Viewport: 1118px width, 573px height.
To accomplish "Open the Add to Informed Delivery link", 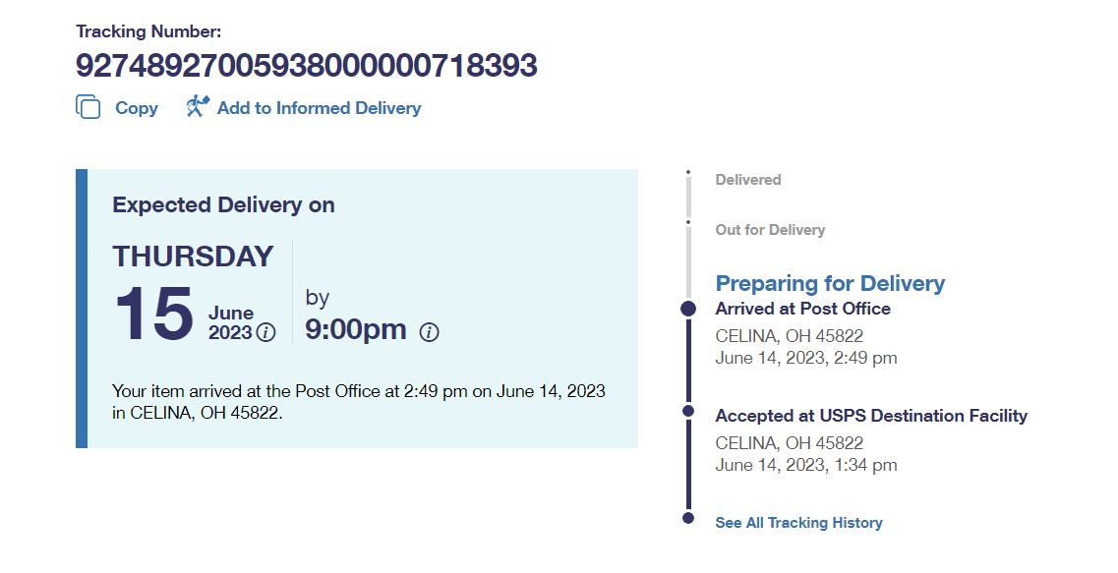I will (319, 108).
